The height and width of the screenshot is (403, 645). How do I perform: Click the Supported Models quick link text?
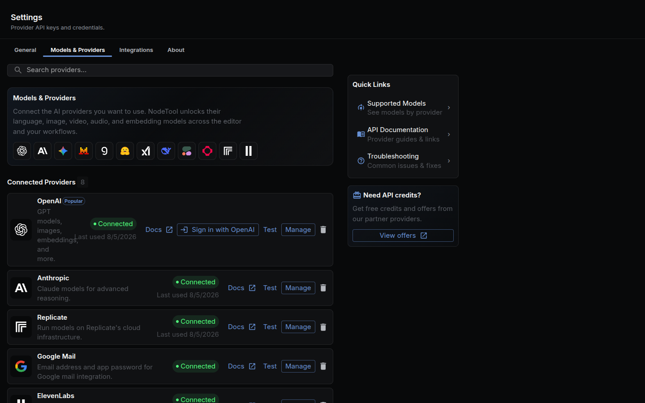(x=396, y=103)
